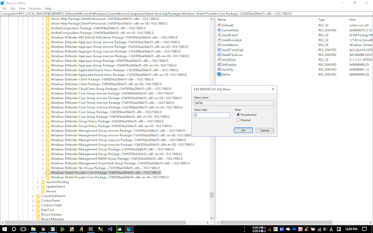Image resolution: width=373 pixels, height=233 pixels.
Task: Open the Edit menu
Action: click(x=13, y=8)
